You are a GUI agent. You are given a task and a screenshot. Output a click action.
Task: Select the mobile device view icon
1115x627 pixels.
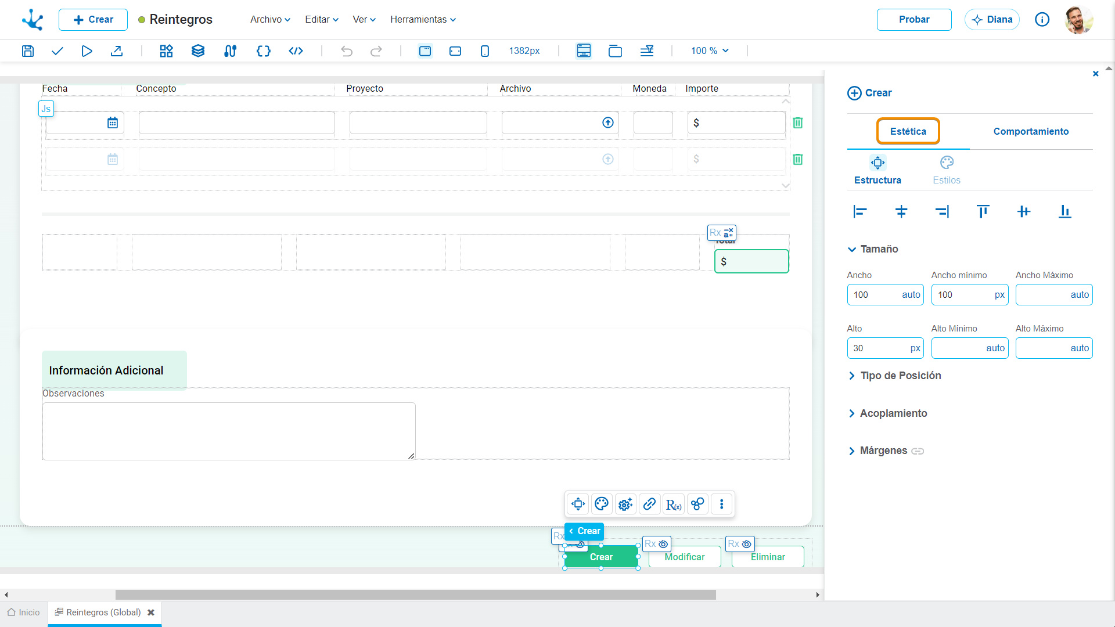click(x=485, y=51)
